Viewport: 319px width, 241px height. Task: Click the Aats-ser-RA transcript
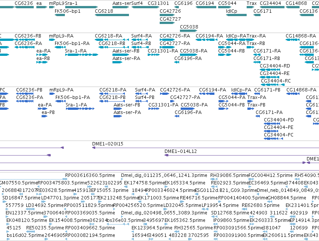[x=117, y=62]
